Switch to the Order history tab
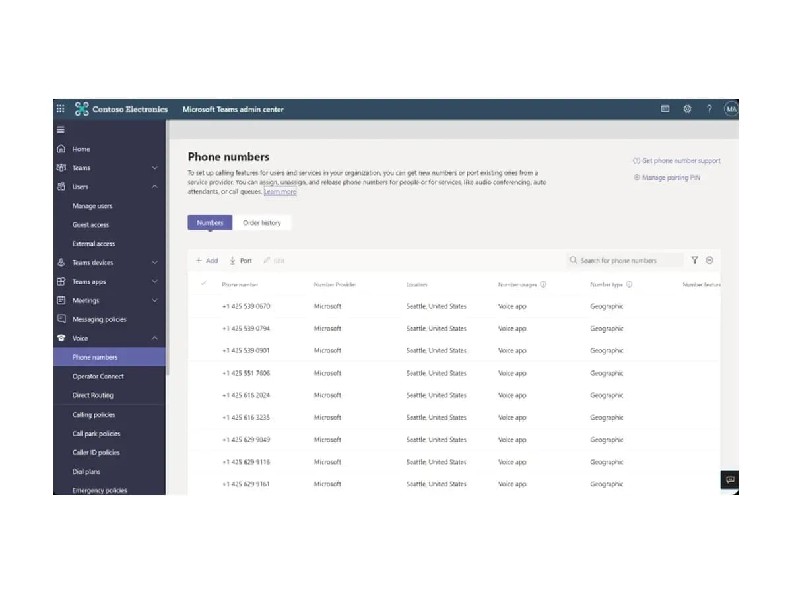Image resolution: width=792 pixels, height=594 pixels. click(262, 223)
